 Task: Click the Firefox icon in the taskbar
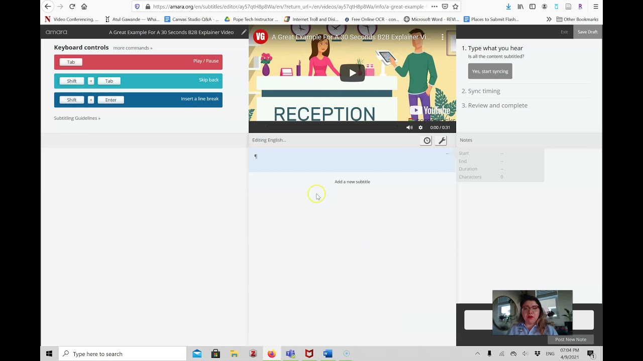click(271, 353)
